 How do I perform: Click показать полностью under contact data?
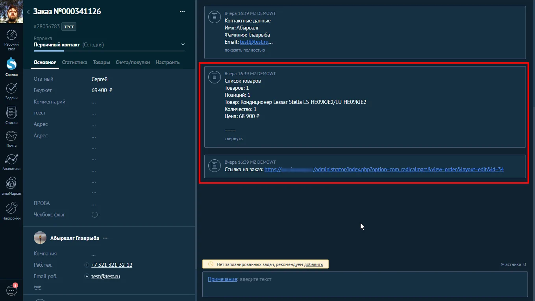click(x=244, y=50)
